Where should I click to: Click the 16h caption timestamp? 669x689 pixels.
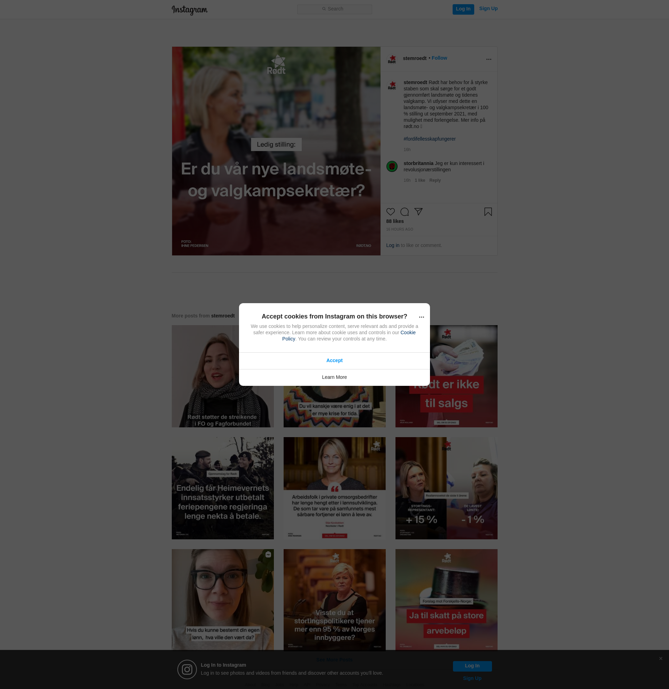click(x=407, y=150)
